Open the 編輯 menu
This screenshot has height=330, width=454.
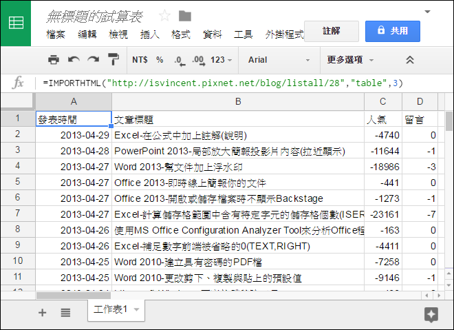click(87, 34)
